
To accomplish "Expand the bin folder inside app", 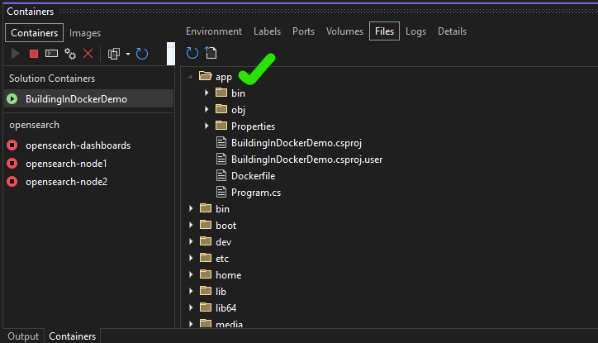I will click(x=206, y=93).
